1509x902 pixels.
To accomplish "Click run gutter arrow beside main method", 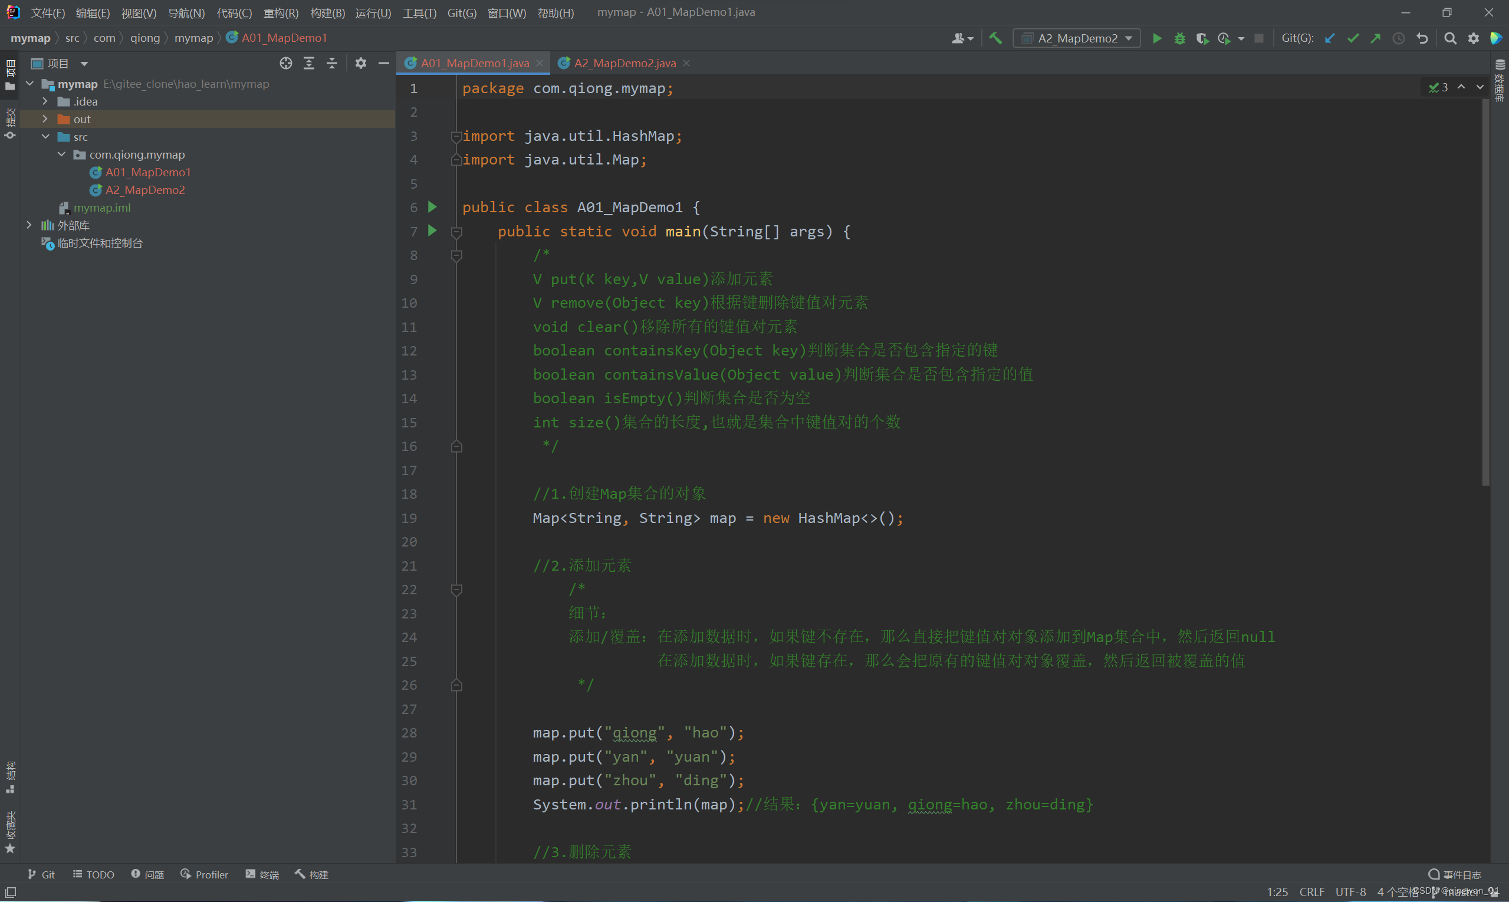I will (x=432, y=231).
